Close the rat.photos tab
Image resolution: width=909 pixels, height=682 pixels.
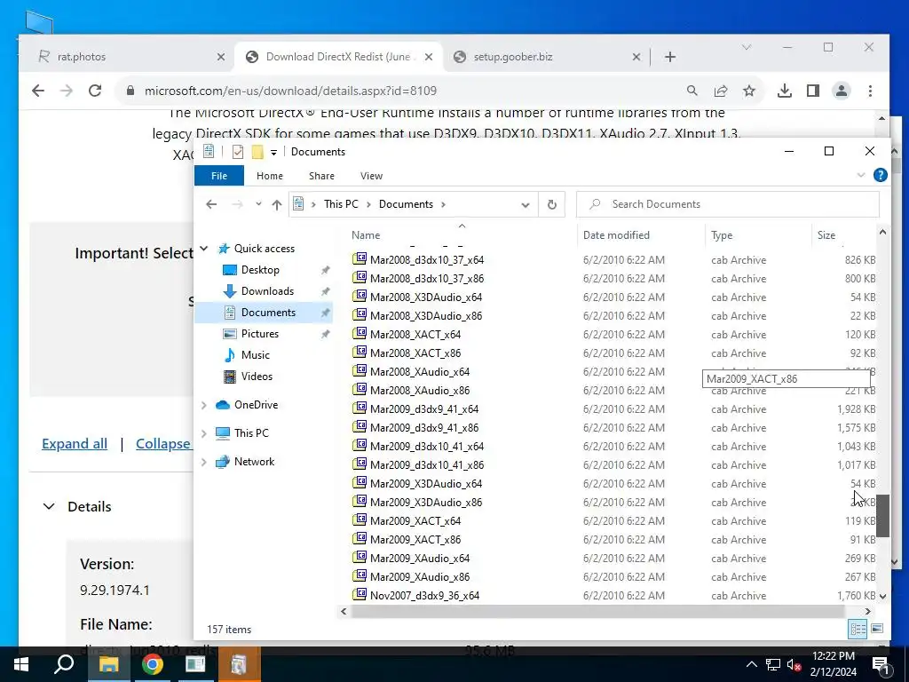pyautogui.click(x=221, y=57)
